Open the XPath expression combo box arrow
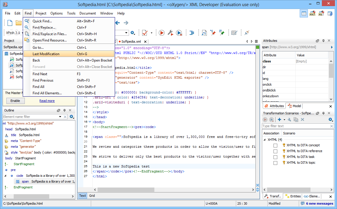This screenshot has height=209, width=337. click(x=126, y=33)
